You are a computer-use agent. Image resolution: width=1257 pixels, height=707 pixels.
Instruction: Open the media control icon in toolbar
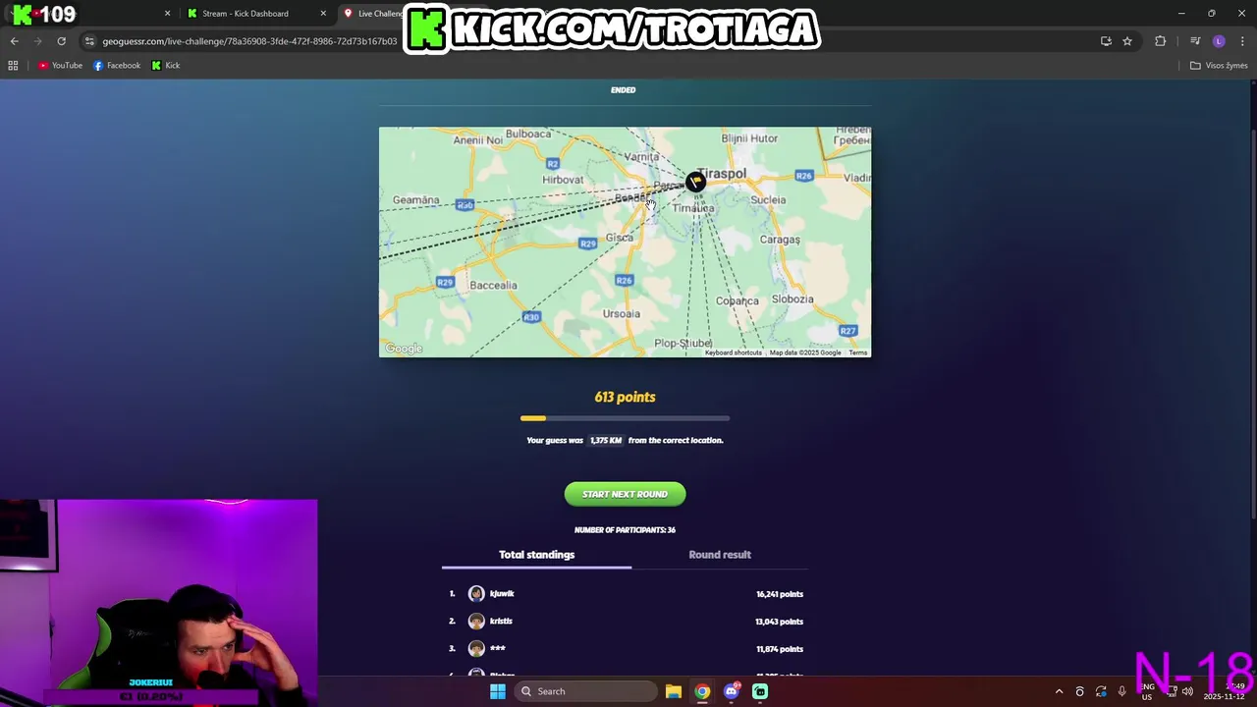(1195, 41)
